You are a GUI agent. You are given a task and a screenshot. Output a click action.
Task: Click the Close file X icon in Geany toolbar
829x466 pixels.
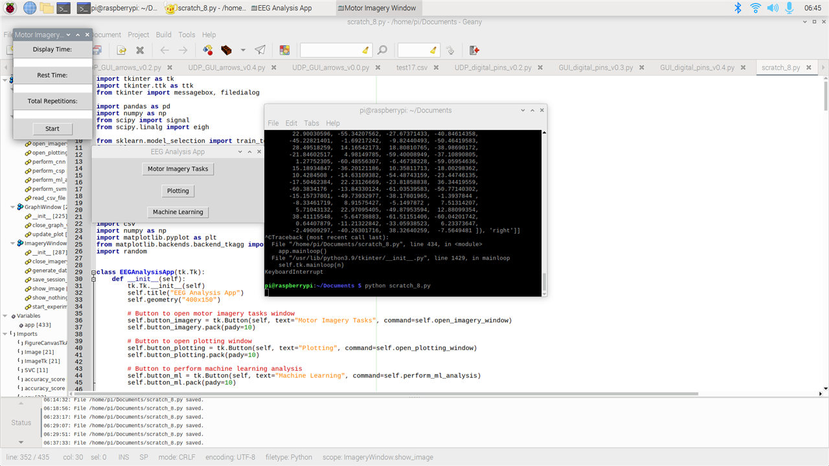point(140,50)
